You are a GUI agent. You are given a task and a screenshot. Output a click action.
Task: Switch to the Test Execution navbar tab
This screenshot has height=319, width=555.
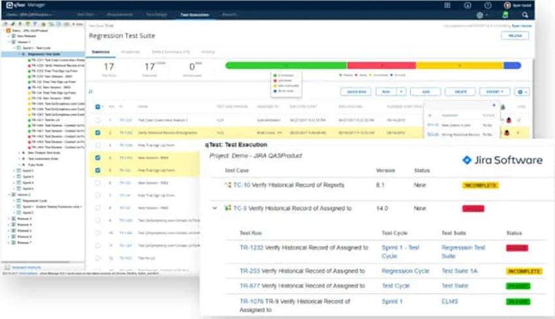(195, 14)
